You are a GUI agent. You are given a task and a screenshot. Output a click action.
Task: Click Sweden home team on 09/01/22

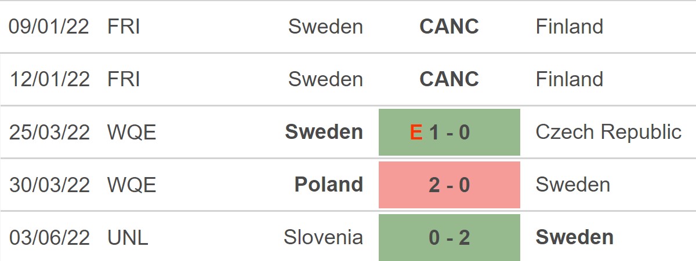click(x=326, y=27)
